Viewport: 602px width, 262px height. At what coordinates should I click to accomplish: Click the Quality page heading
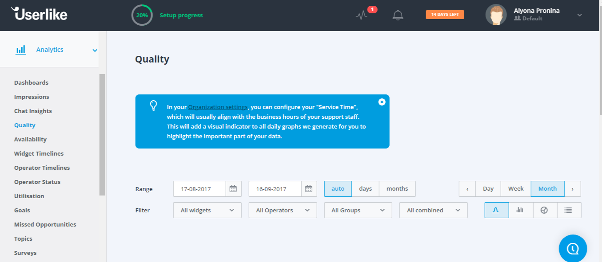(x=152, y=59)
